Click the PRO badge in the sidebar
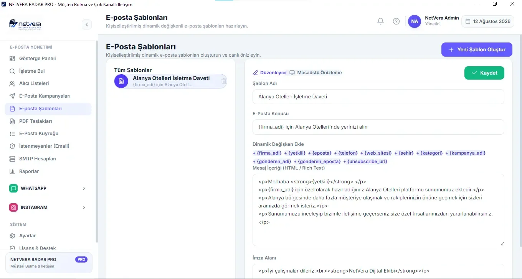This screenshot has width=522, height=279. pos(81,259)
